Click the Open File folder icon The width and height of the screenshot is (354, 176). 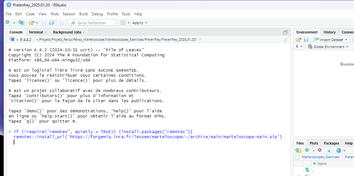(x=31, y=23)
